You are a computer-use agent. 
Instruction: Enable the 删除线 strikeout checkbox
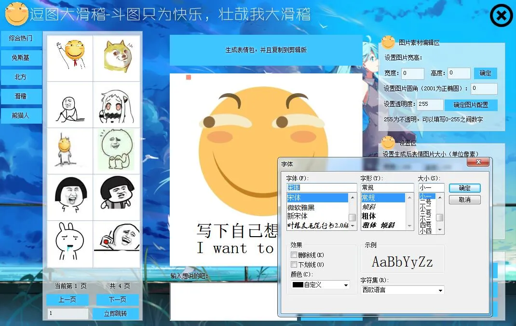click(294, 255)
